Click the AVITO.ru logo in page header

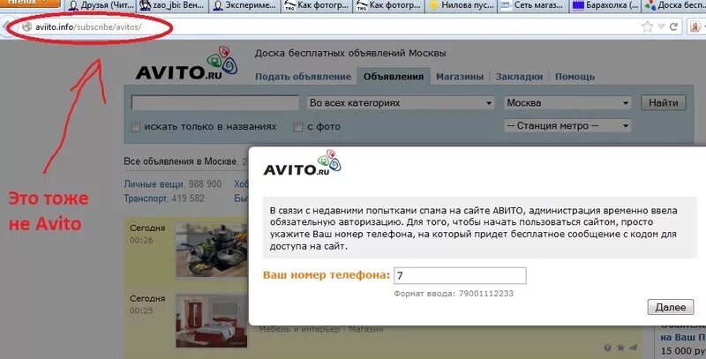[x=186, y=64]
